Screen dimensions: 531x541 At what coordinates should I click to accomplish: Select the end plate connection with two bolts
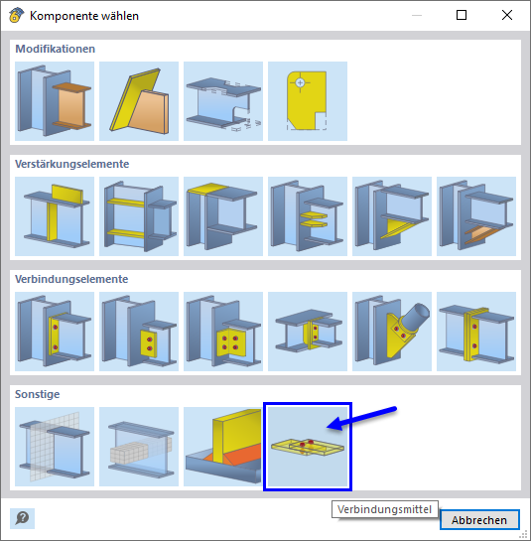(55, 332)
